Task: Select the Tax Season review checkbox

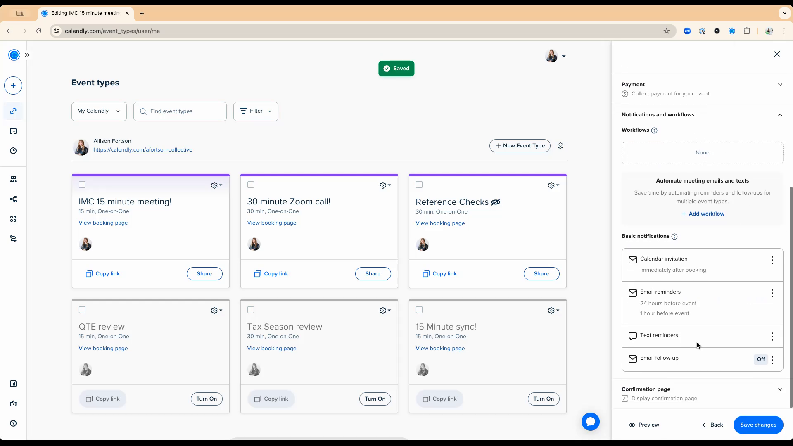Action: 251,310
